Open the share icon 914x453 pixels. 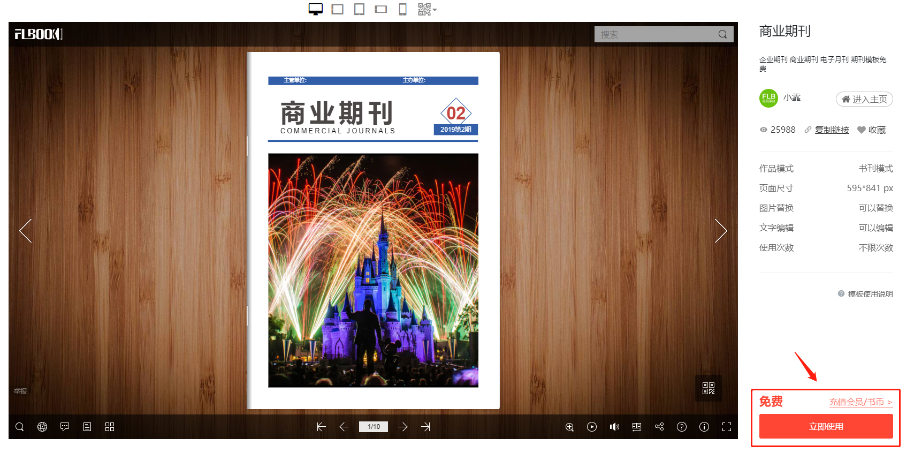pos(659,427)
